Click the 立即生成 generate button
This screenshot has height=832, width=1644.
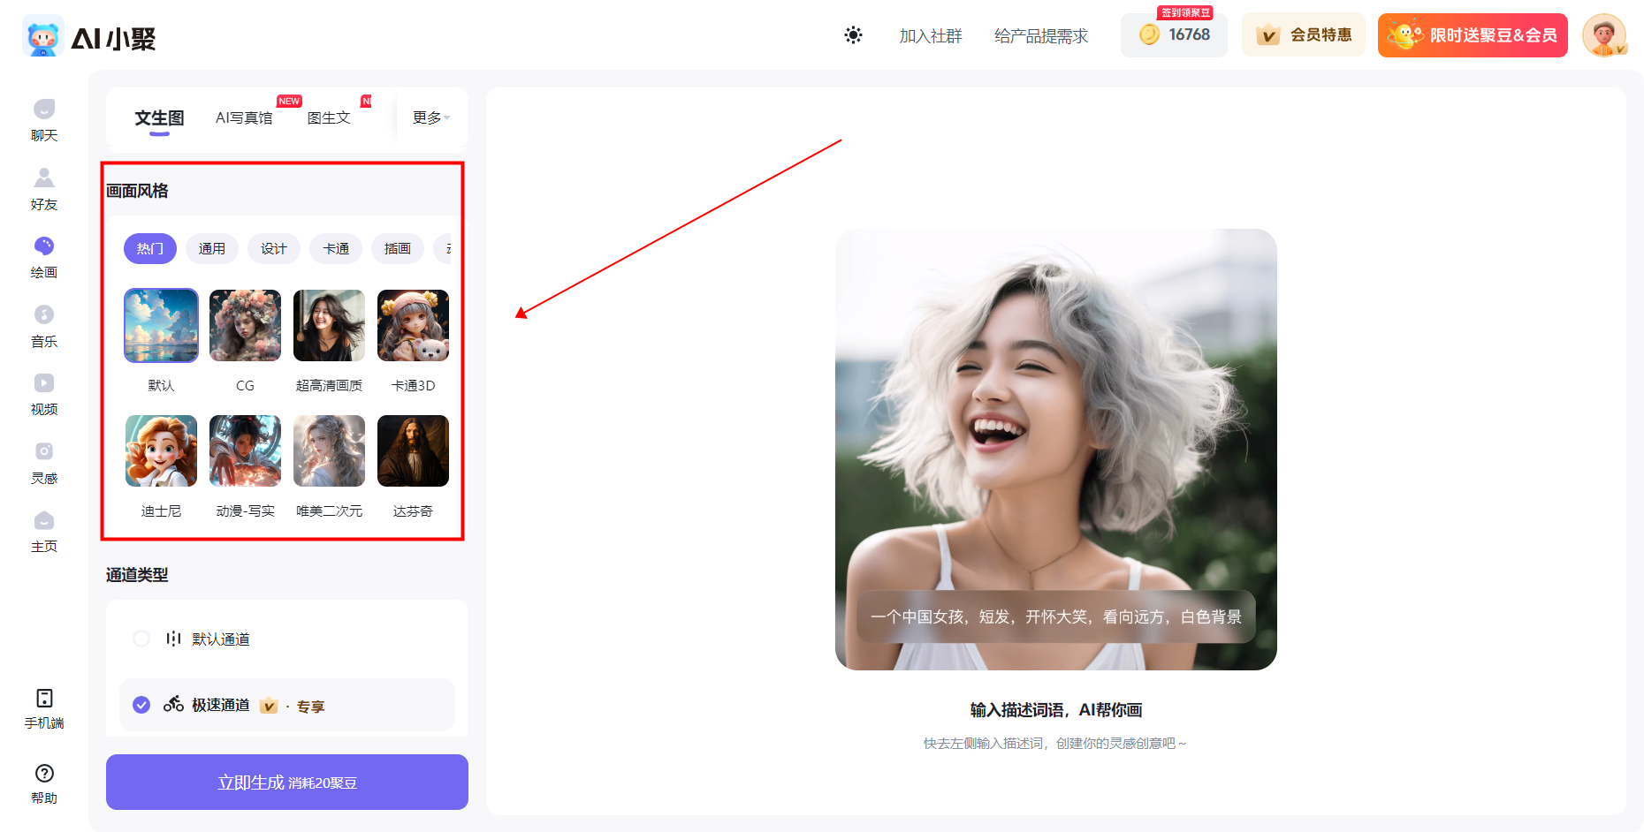click(x=287, y=782)
